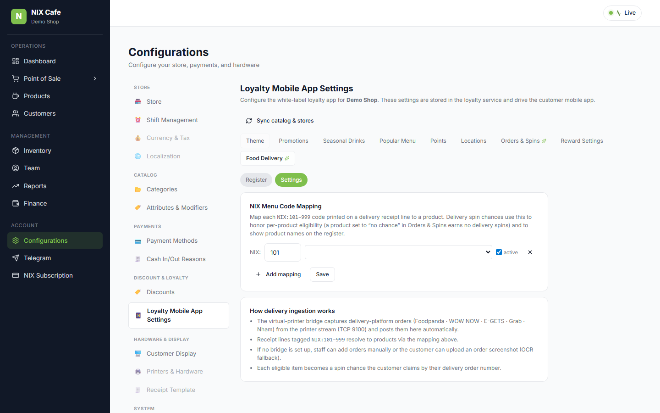This screenshot has width=660, height=413.
Task: Uncheck the active checkbox
Action: click(x=499, y=252)
